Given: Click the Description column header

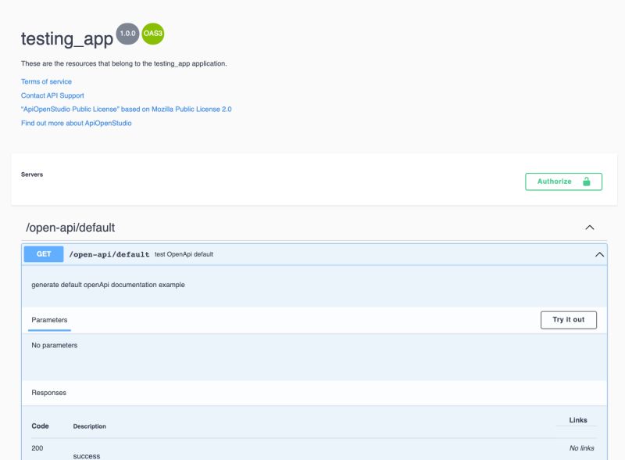Looking at the screenshot, I should point(88,426).
